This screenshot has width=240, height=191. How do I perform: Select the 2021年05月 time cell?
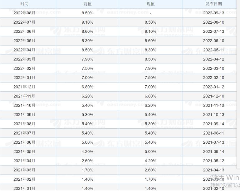coord(24,151)
